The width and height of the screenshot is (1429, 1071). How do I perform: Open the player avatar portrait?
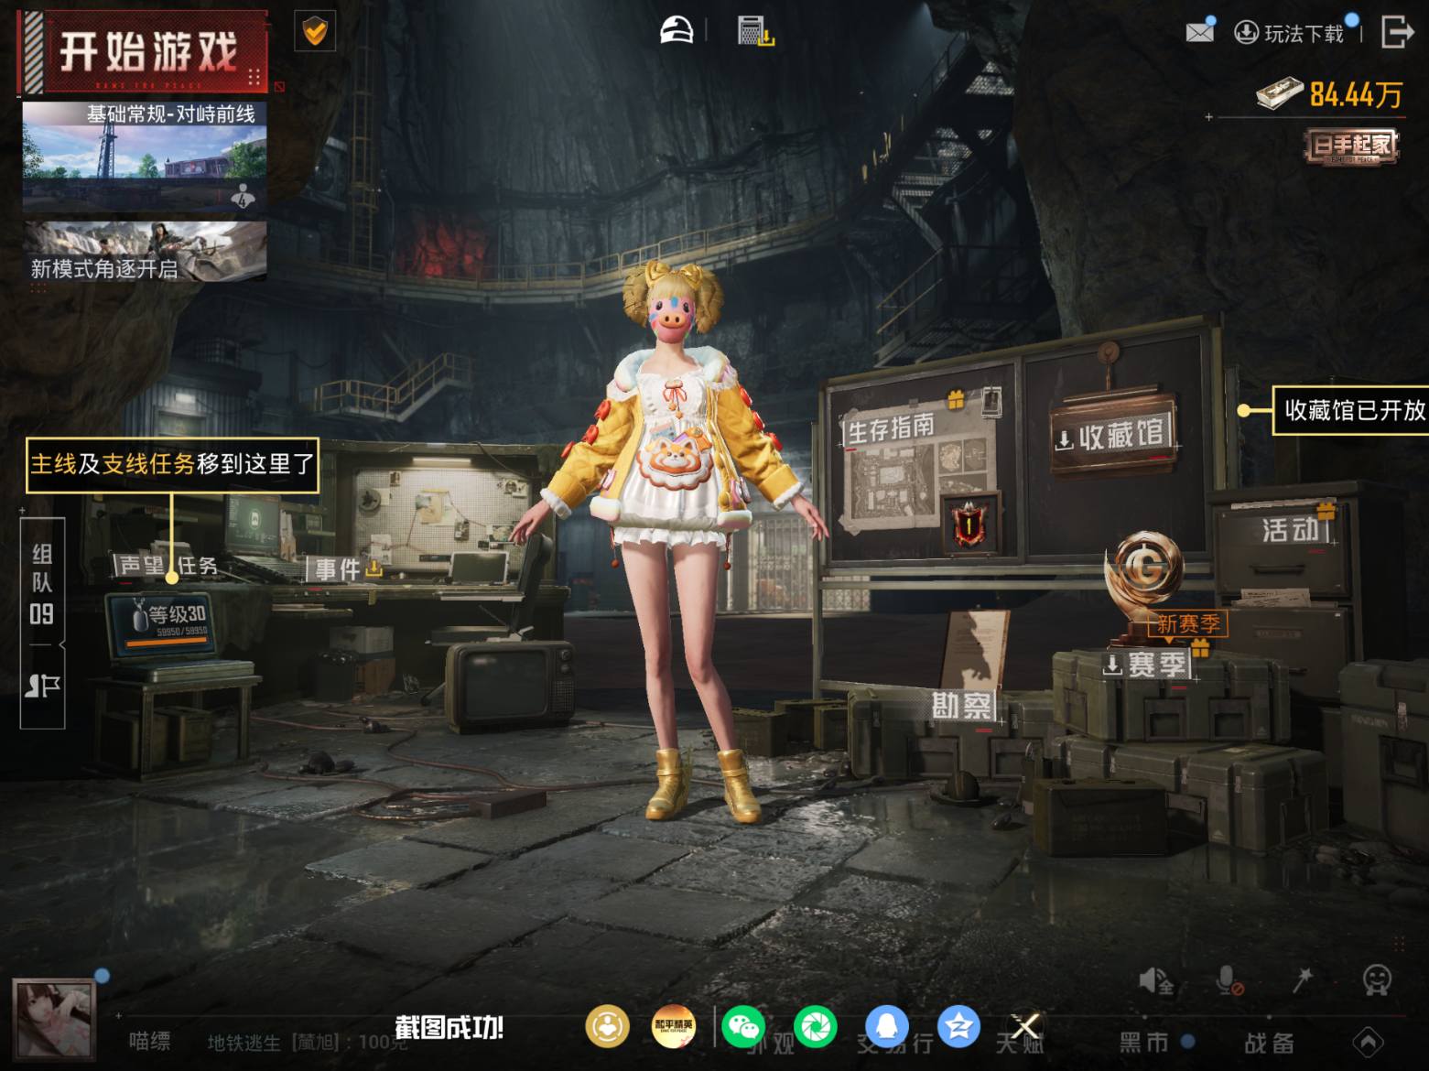tap(54, 1019)
